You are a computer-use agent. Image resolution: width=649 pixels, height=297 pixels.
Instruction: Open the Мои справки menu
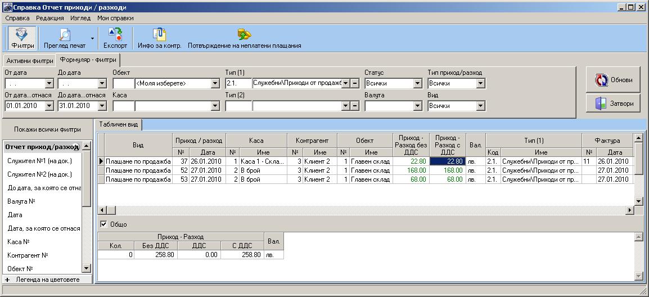pos(115,18)
